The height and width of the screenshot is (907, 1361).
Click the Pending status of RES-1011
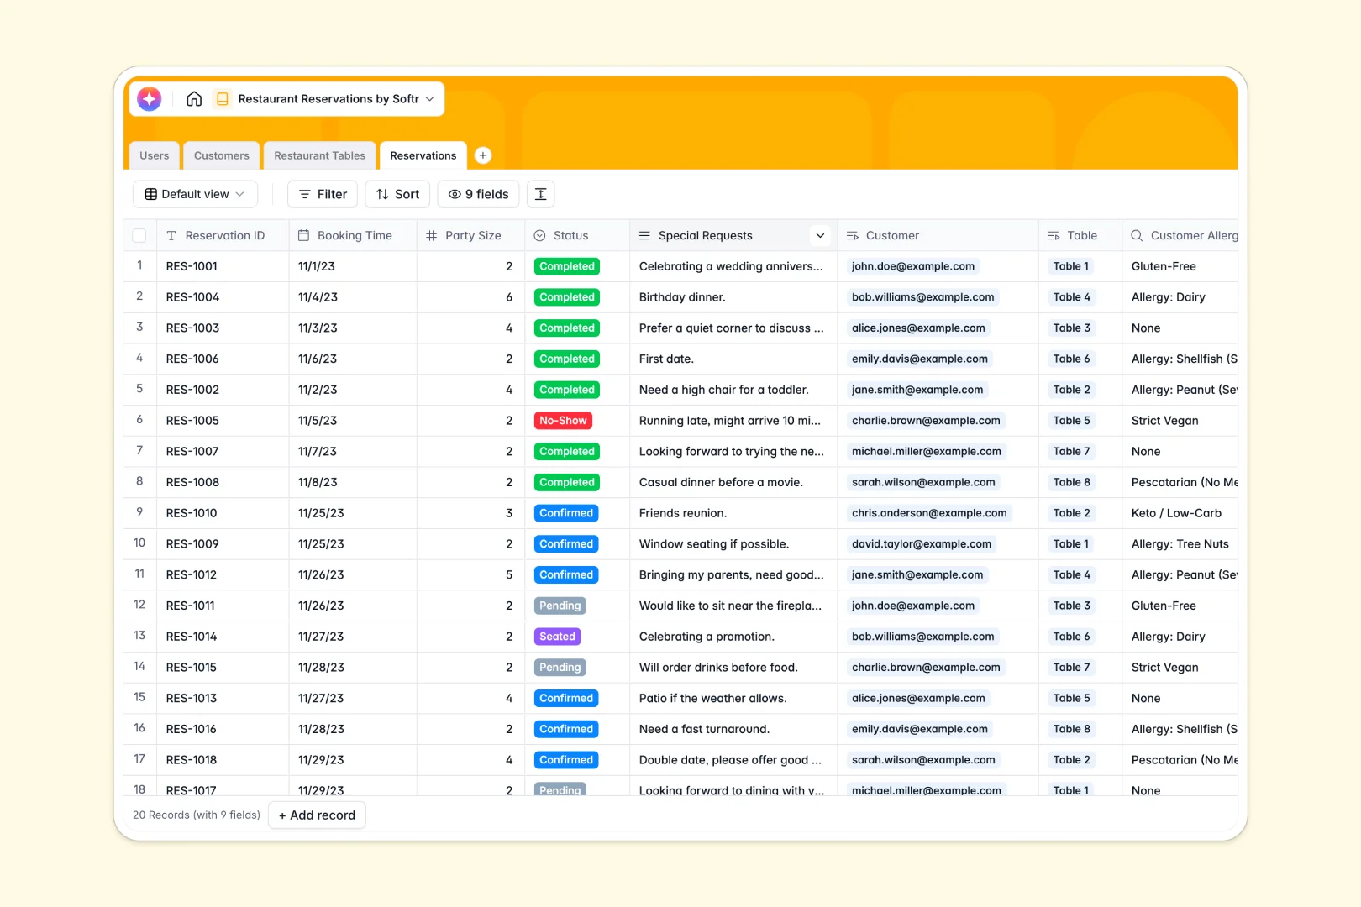pos(560,606)
